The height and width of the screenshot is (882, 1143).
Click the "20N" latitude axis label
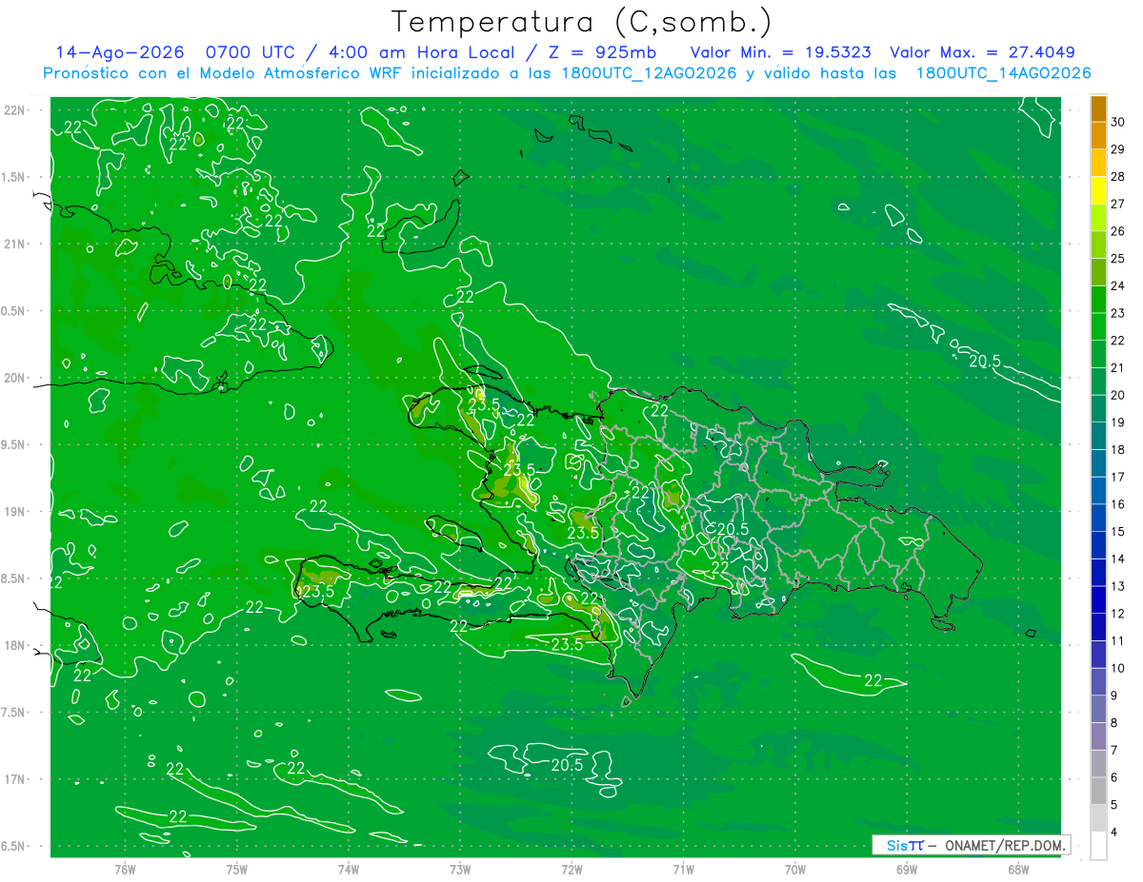(13, 378)
